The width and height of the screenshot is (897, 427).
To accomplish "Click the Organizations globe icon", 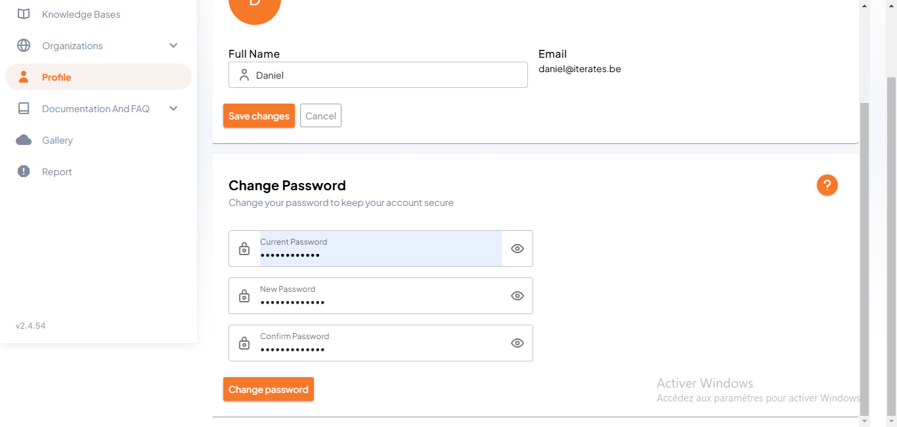I will 24,45.
